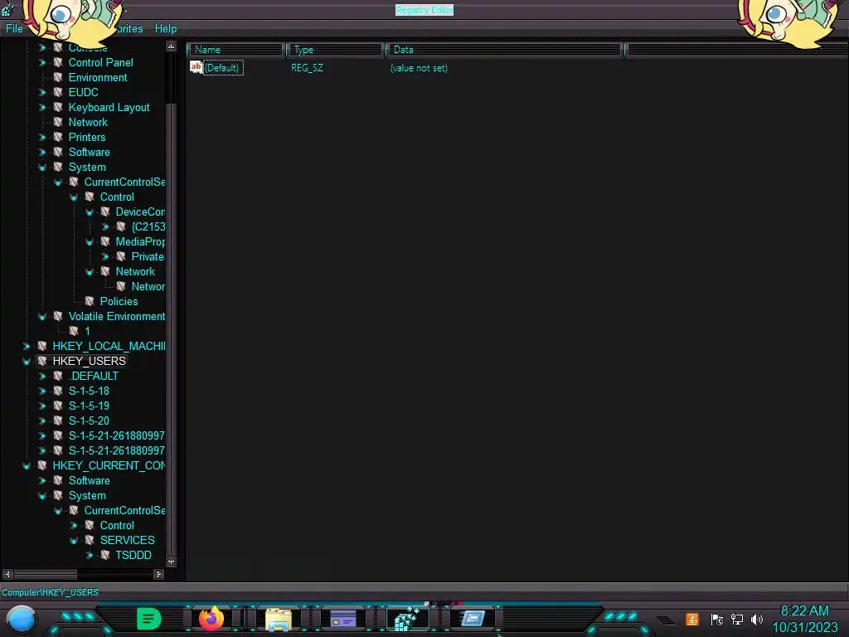Open the green notes app in taskbar
This screenshot has width=849, height=637.
pos(149,619)
